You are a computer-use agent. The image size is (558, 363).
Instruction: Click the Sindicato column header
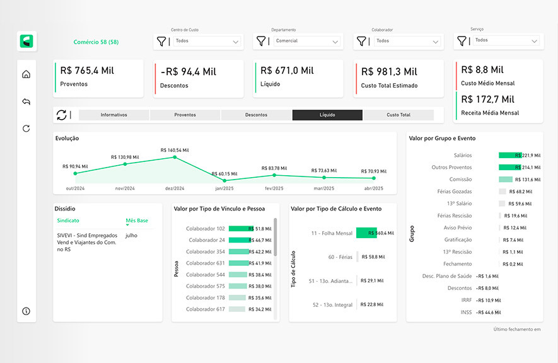click(x=68, y=221)
